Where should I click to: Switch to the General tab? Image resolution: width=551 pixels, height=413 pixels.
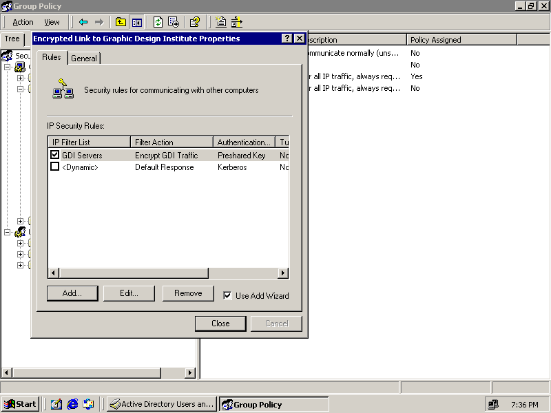coord(84,59)
